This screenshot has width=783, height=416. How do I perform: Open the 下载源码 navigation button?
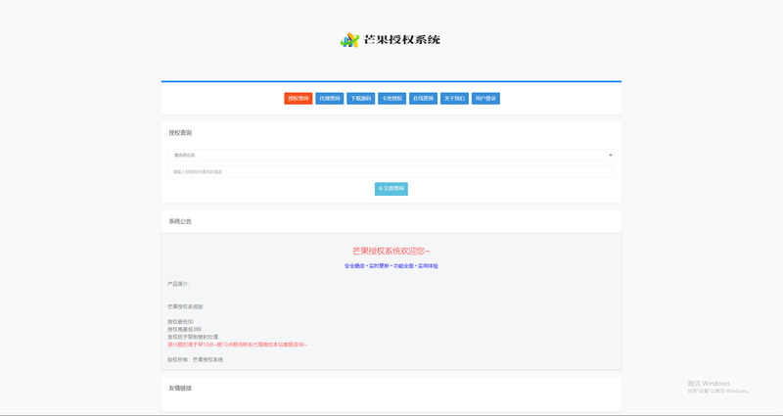point(360,99)
